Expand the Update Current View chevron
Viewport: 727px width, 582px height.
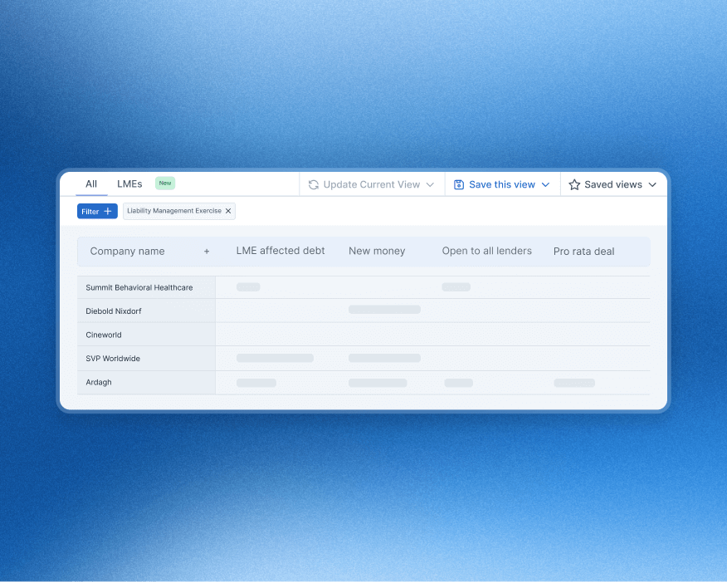[x=430, y=184]
